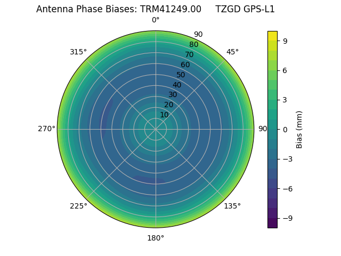This screenshot has height=256, width=341.
Task: Click the 225° angle label
Action: pyautogui.click(x=78, y=206)
